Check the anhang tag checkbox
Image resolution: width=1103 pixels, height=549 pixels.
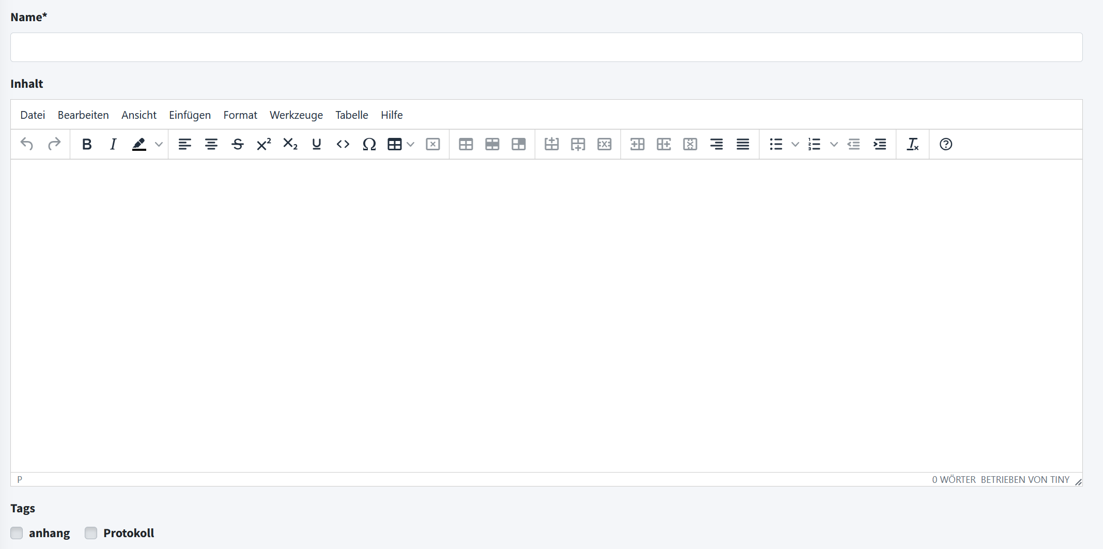point(17,533)
